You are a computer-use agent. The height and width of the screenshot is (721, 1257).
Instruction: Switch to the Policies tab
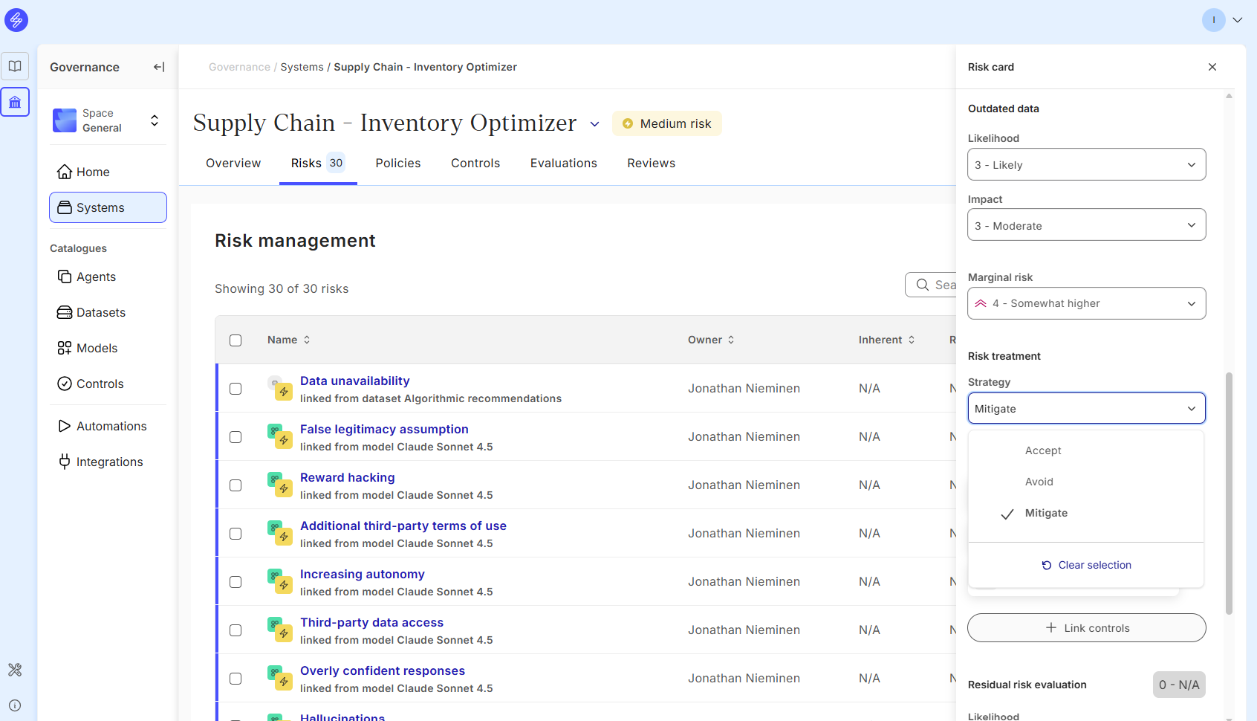coord(397,164)
